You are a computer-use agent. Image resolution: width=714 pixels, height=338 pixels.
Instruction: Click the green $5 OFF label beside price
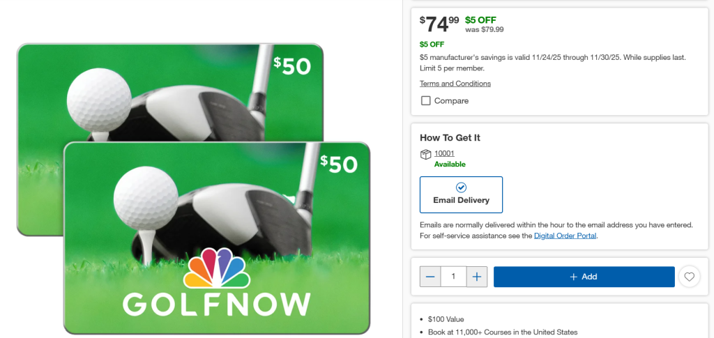480,20
